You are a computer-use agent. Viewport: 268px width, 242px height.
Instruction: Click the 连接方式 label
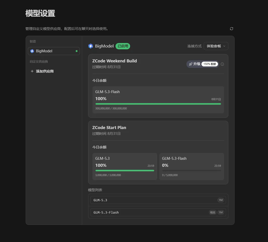pyautogui.click(x=194, y=46)
